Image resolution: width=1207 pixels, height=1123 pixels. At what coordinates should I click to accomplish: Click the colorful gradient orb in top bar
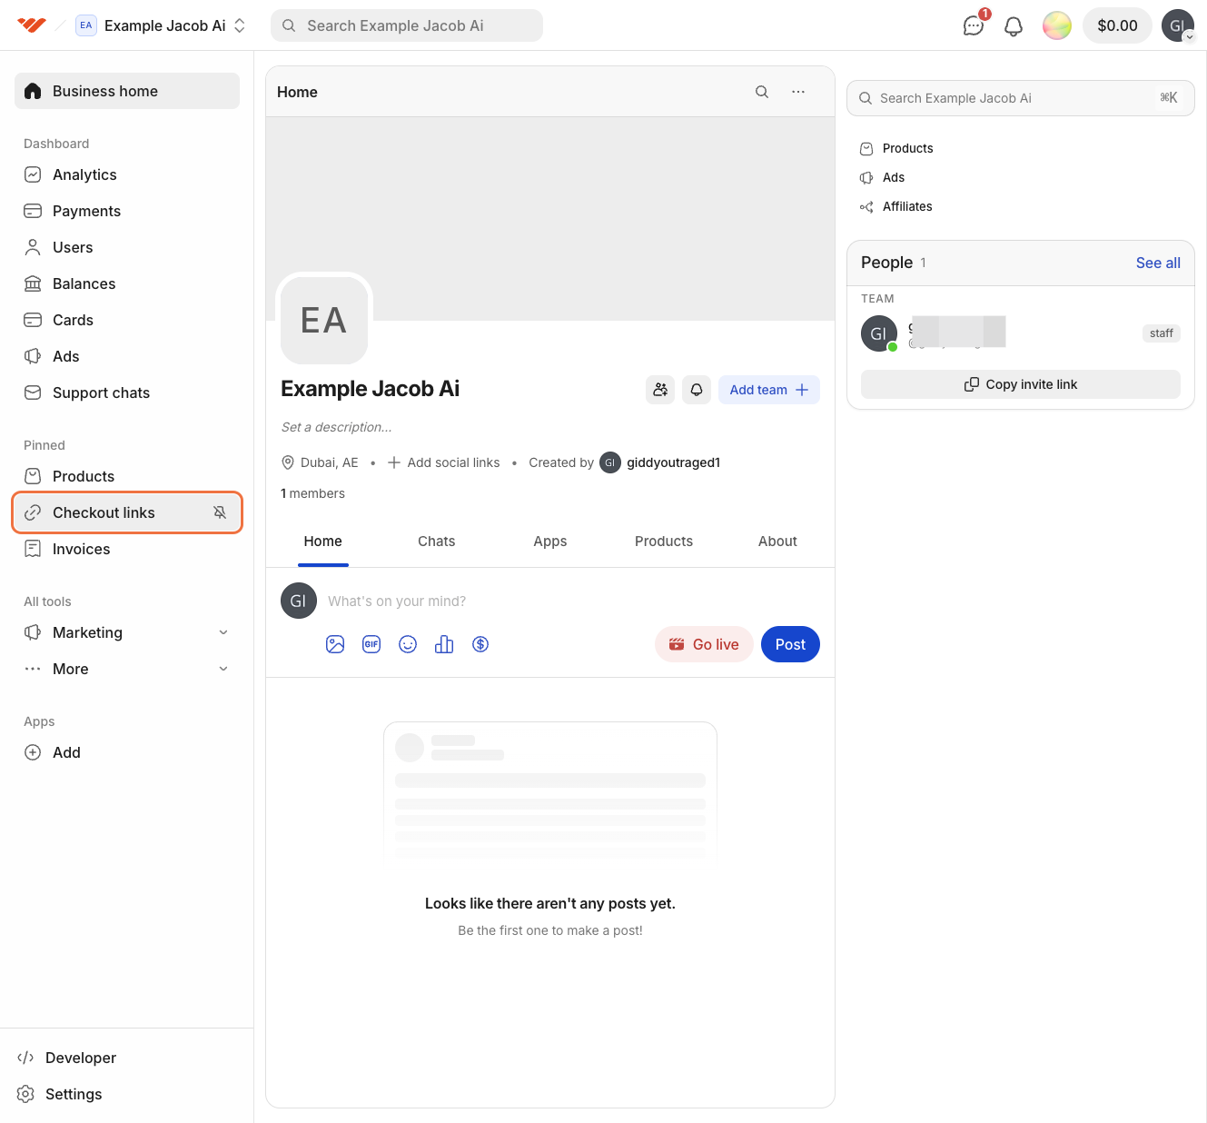pyautogui.click(x=1057, y=25)
